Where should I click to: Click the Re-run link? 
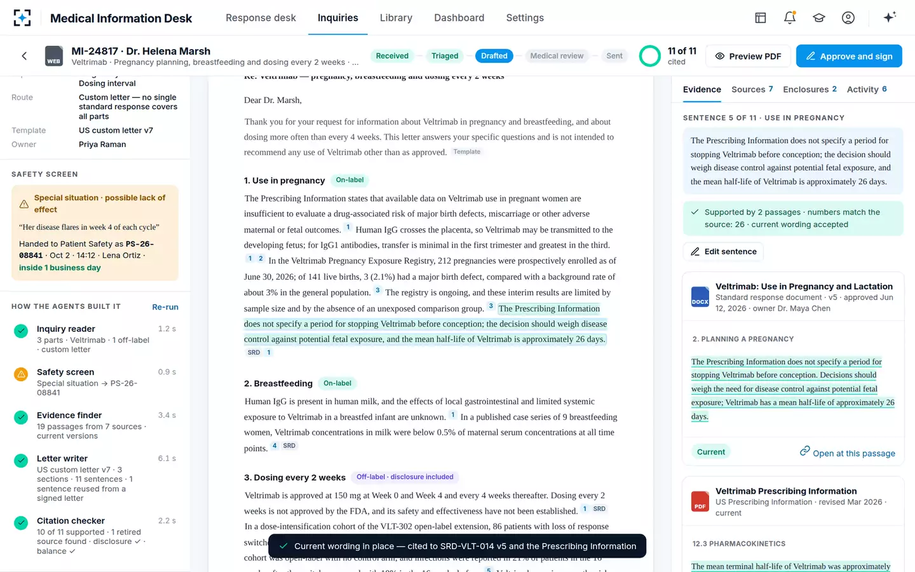coord(165,307)
